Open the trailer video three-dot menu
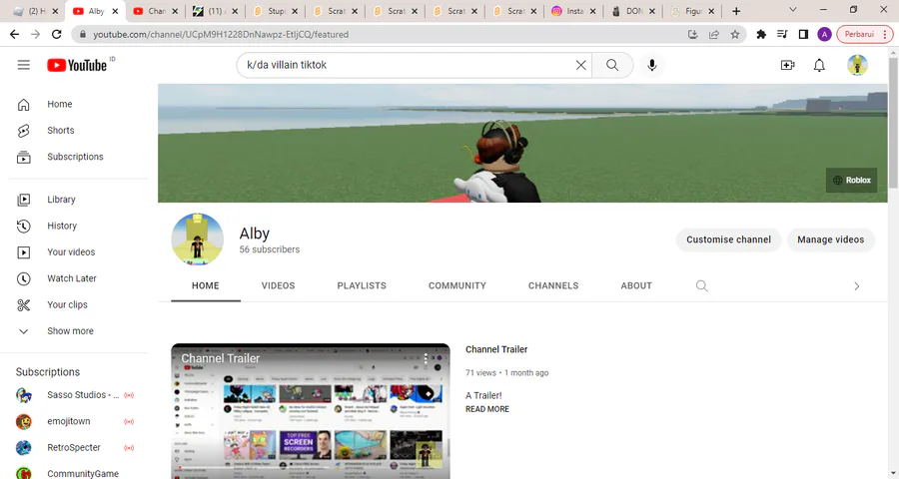This screenshot has height=479, width=899. pos(426,360)
